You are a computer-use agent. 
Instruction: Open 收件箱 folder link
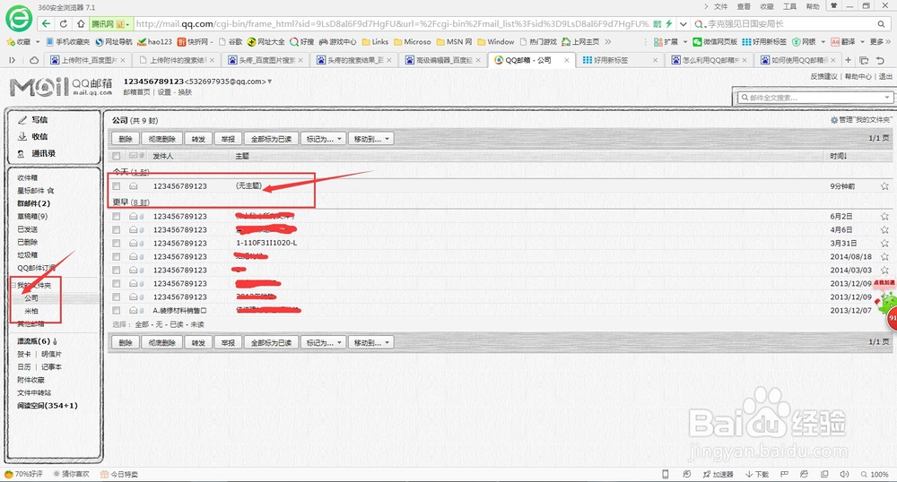coord(28,177)
